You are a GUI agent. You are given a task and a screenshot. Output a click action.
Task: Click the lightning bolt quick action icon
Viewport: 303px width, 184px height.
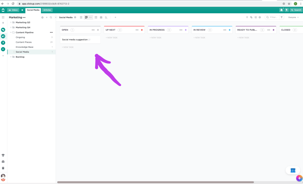(x=286, y=10)
